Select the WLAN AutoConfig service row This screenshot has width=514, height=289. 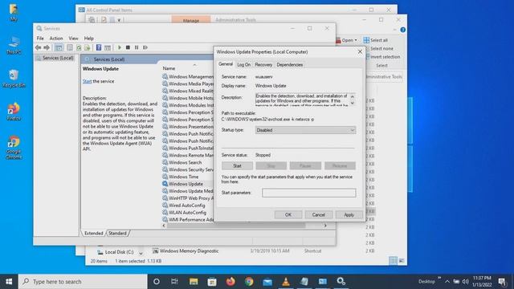pyautogui.click(x=187, y=212)
